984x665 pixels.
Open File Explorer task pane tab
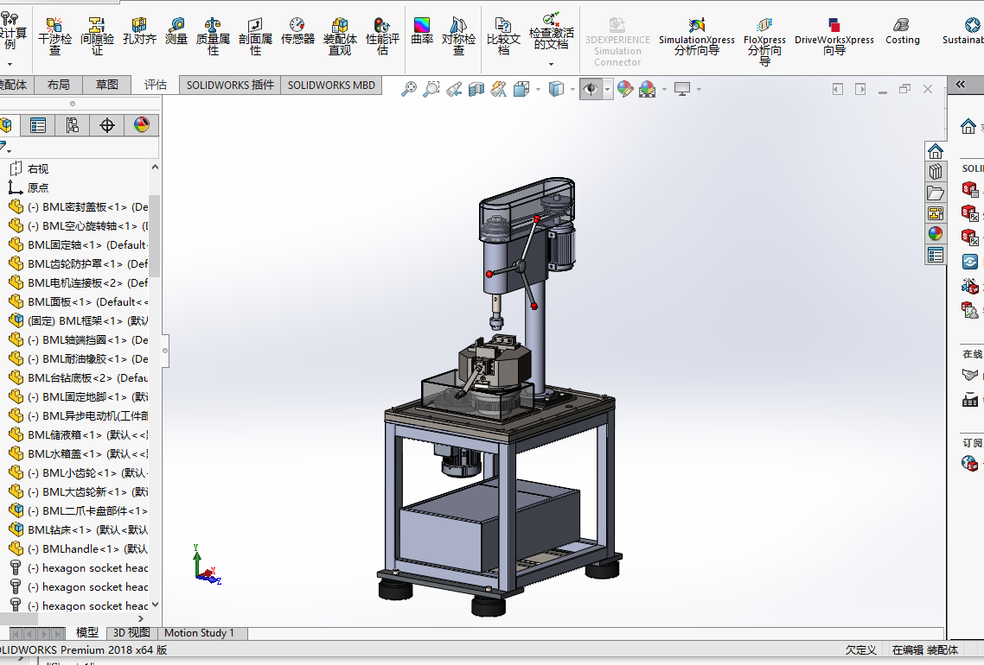pos(936,193)
